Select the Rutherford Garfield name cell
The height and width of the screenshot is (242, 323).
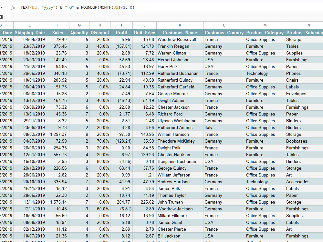coord(180,87)
